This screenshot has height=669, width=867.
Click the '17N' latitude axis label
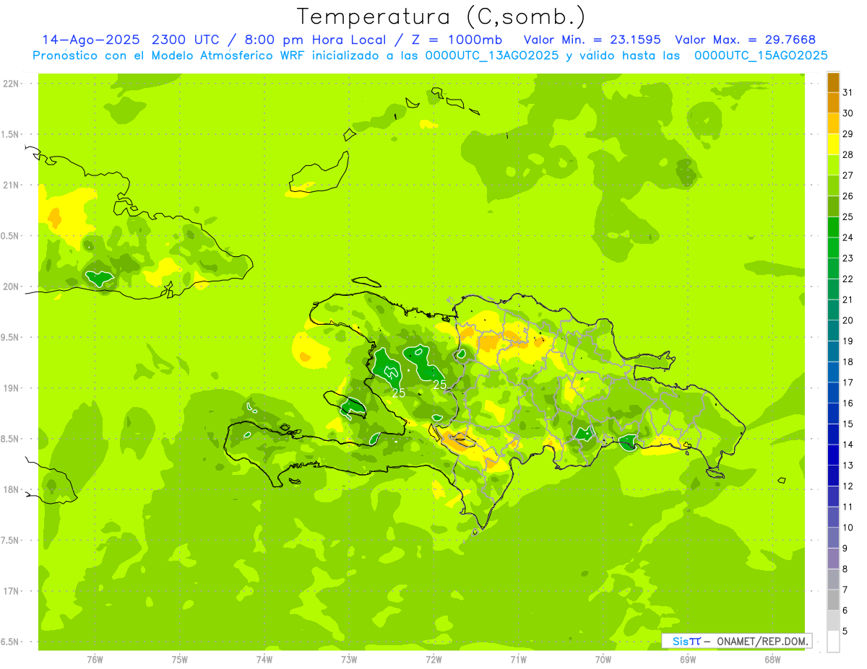[11, 591]
